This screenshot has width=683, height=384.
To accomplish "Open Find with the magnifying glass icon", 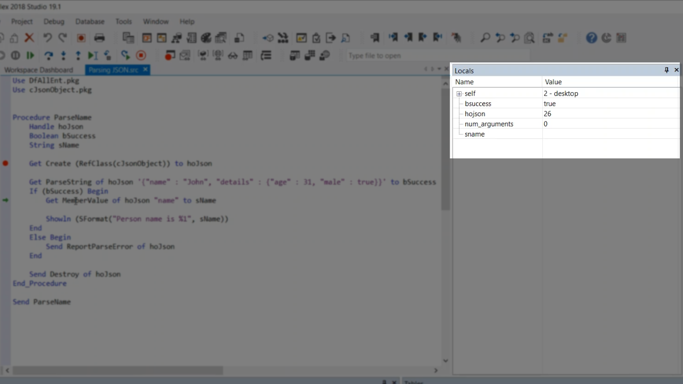I will (x=485, y=38).
